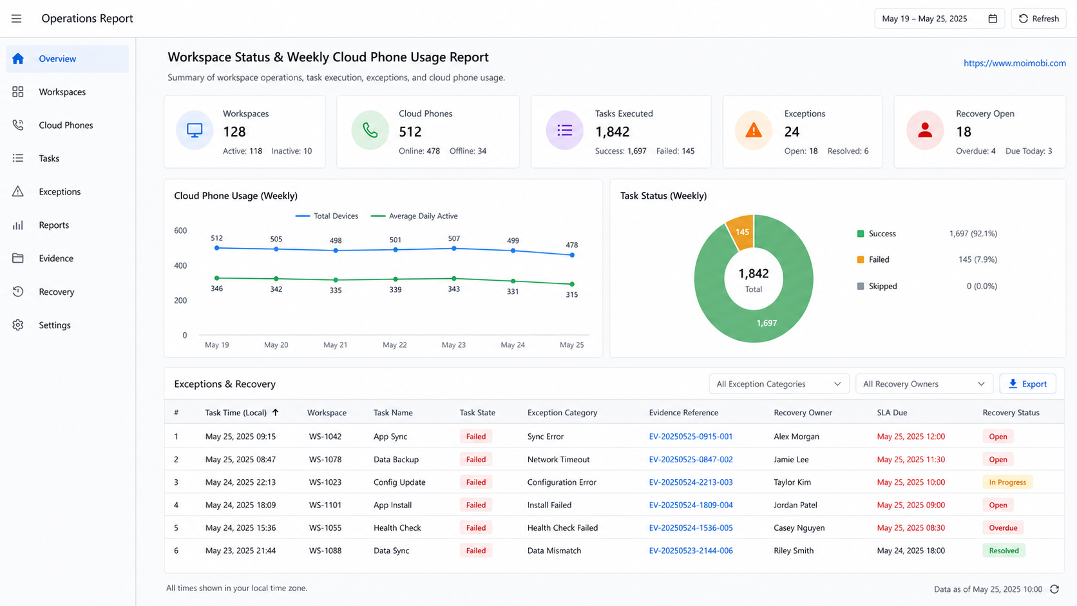Screen dimensions: 1077x606
Task: Click the SLA Due column header
Action: click(891, 413)
